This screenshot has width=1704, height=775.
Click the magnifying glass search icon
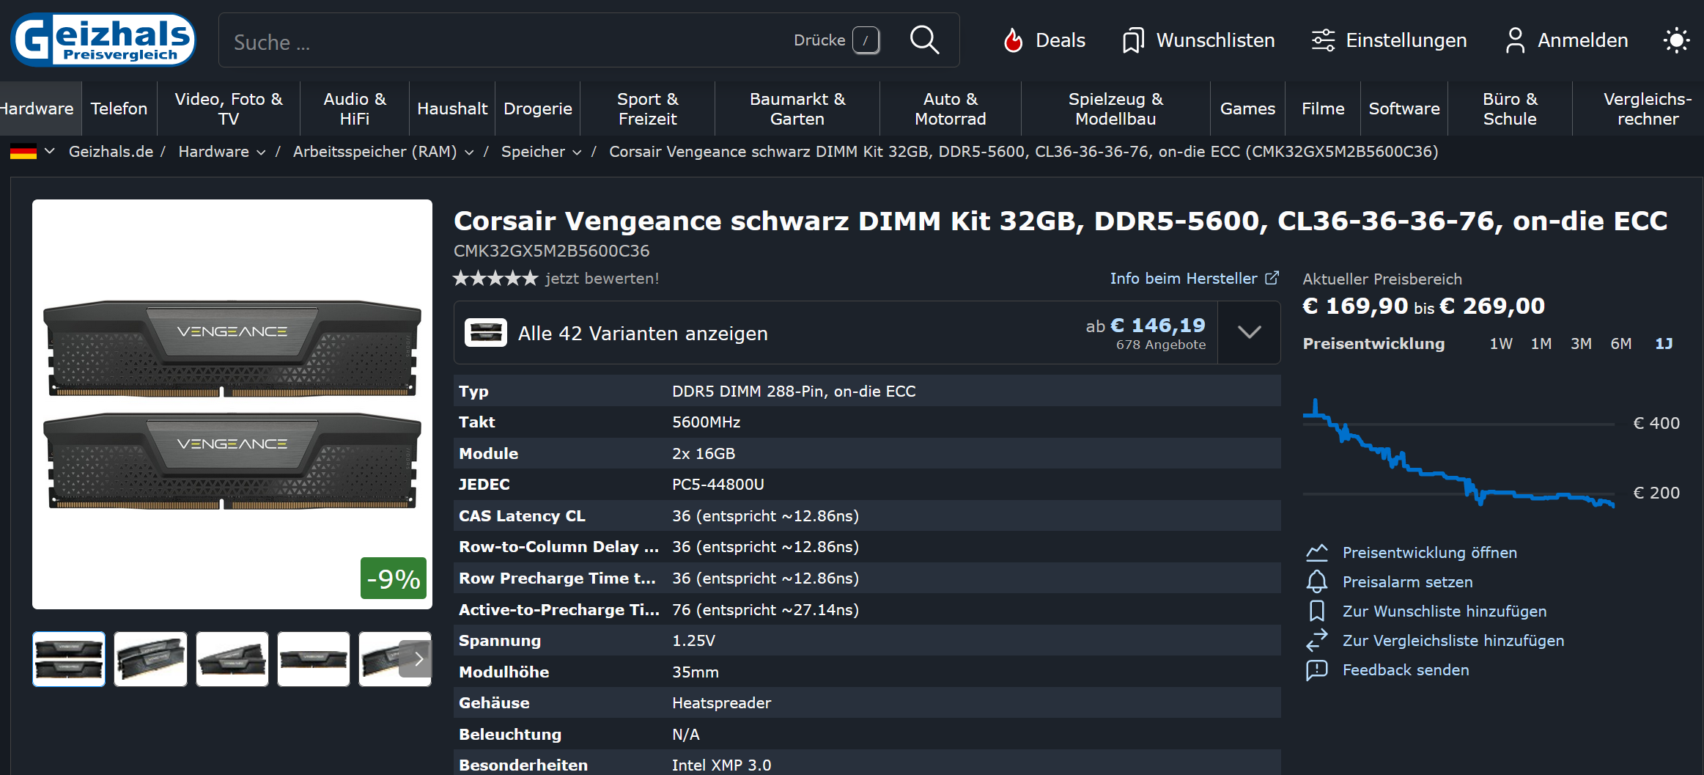click(x=924, y=40)
